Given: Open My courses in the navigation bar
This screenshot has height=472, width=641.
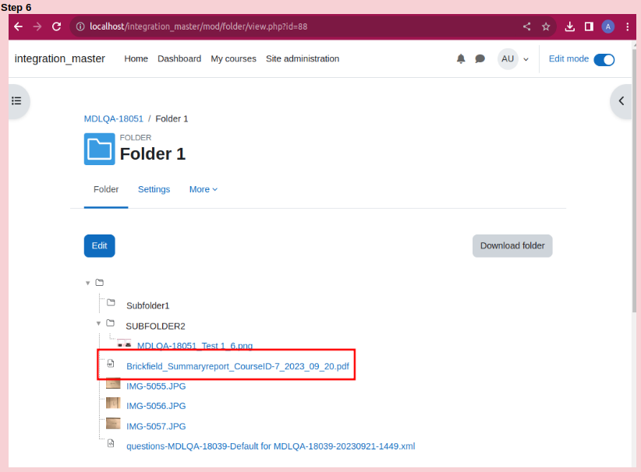Looking at the screenshot, I should click(x=233, y=58).
